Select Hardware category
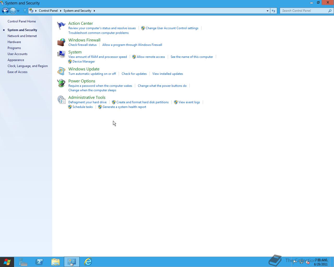 click(14, 42)
